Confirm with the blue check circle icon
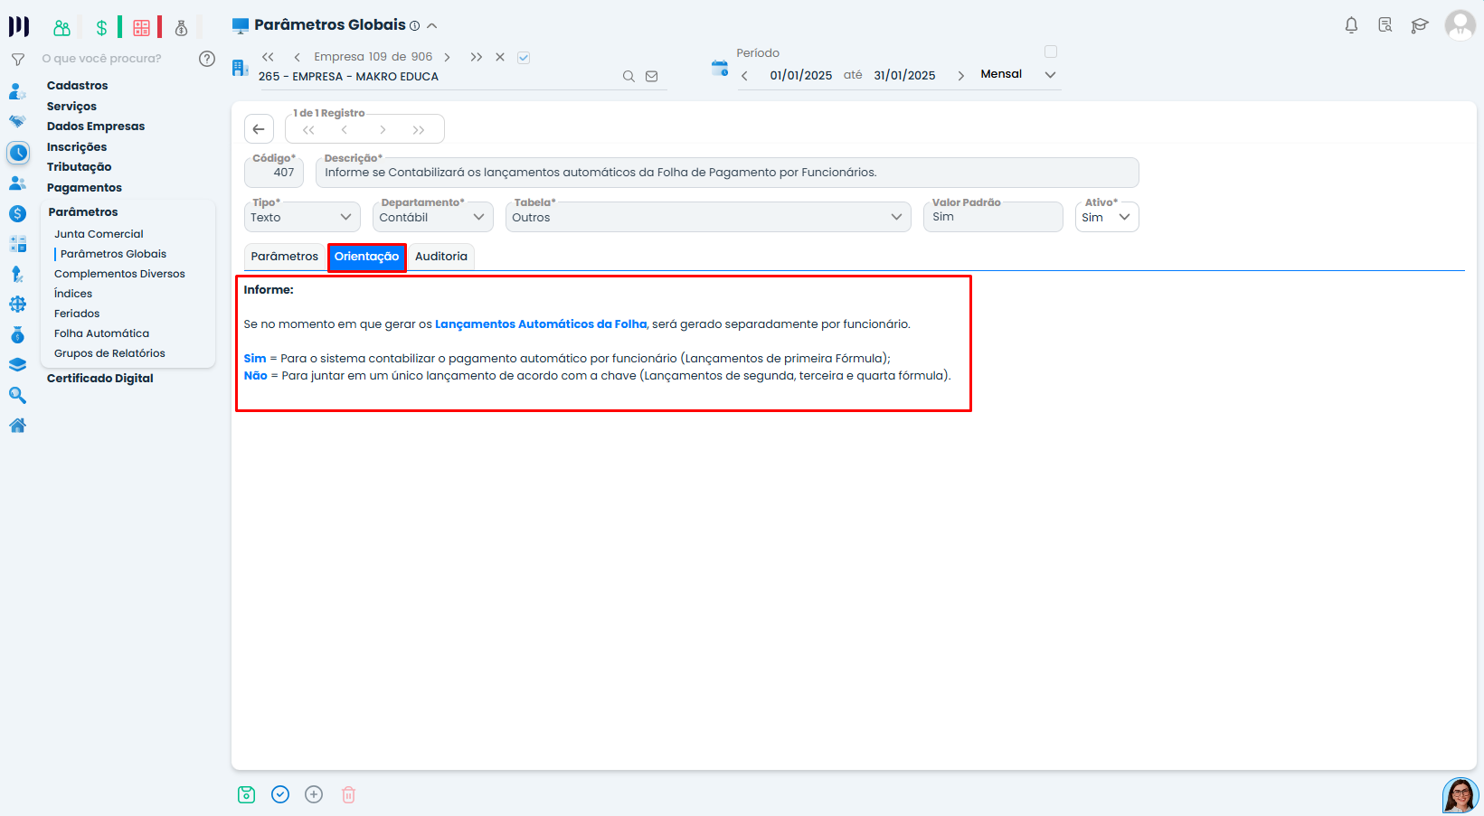The width and height of the screenshot is (1484, 816). coord(280,794)
